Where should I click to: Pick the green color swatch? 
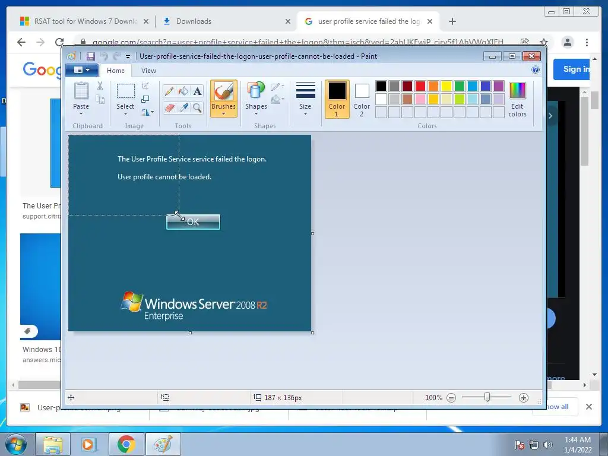[460, 86]
